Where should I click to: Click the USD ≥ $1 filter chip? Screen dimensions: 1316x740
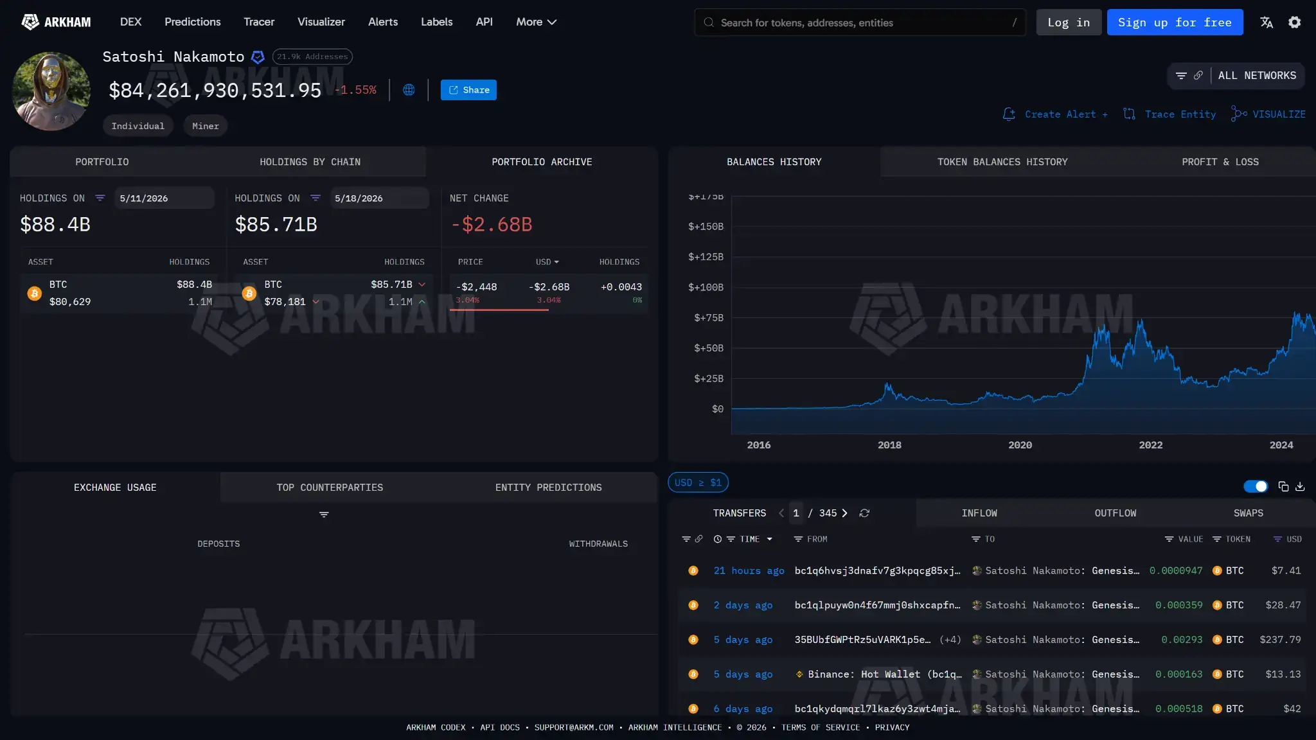[698, 482]
